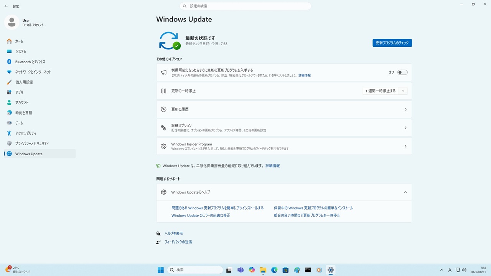
Task: Show hidden icons in system tray
Action: (442, 270)
